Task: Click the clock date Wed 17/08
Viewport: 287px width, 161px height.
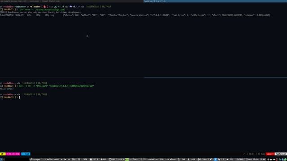Action: pyautogui.click(x=256, y=159)
